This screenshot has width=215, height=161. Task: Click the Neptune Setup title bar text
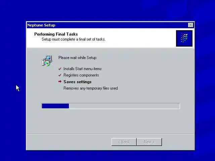coord(41,25)
